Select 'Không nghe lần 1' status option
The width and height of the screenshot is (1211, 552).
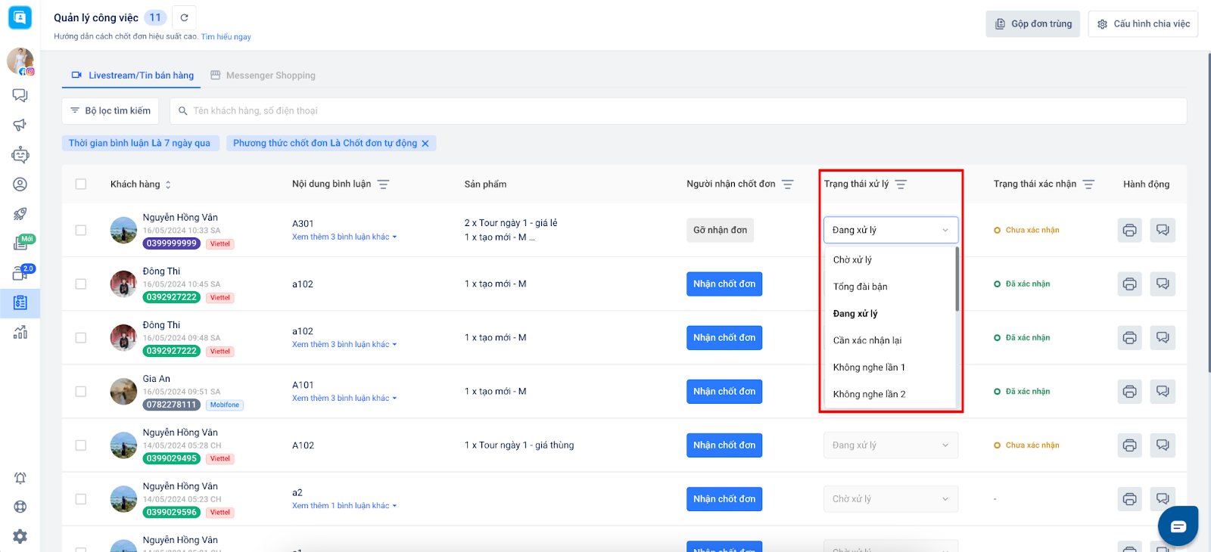869,367
